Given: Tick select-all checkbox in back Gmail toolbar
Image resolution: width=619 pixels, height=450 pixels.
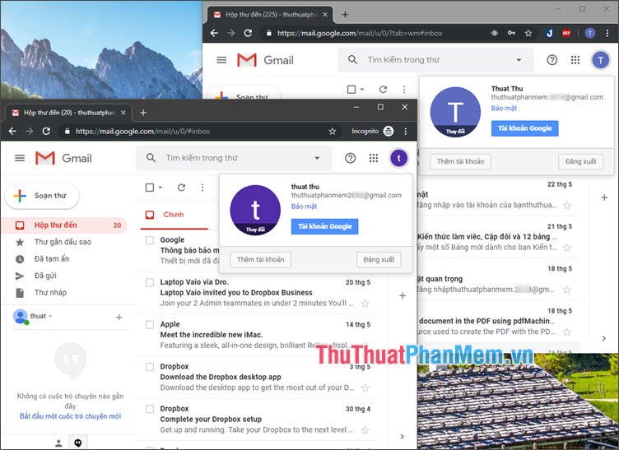Looking at the screenshot, I should tap(351, 90).
